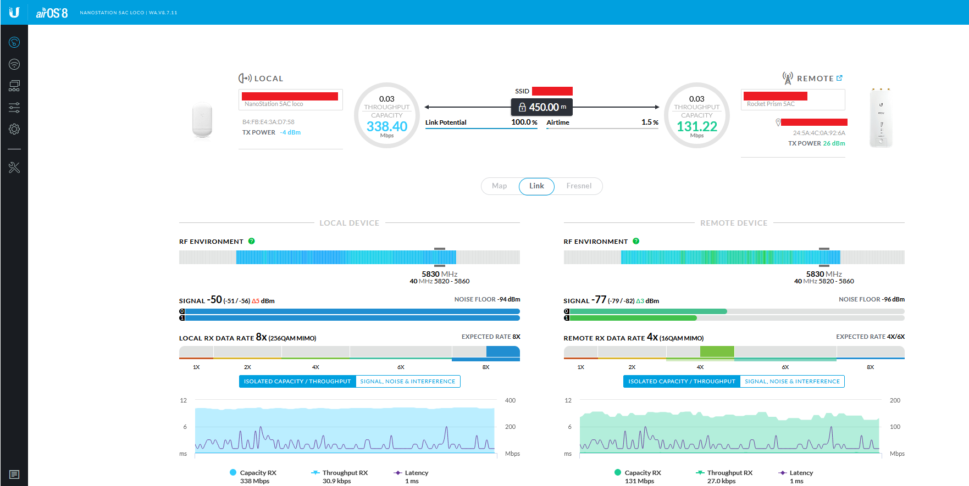
Task: Click the NanoStation 5AC loco model text
Action: [x=274, y=104]
